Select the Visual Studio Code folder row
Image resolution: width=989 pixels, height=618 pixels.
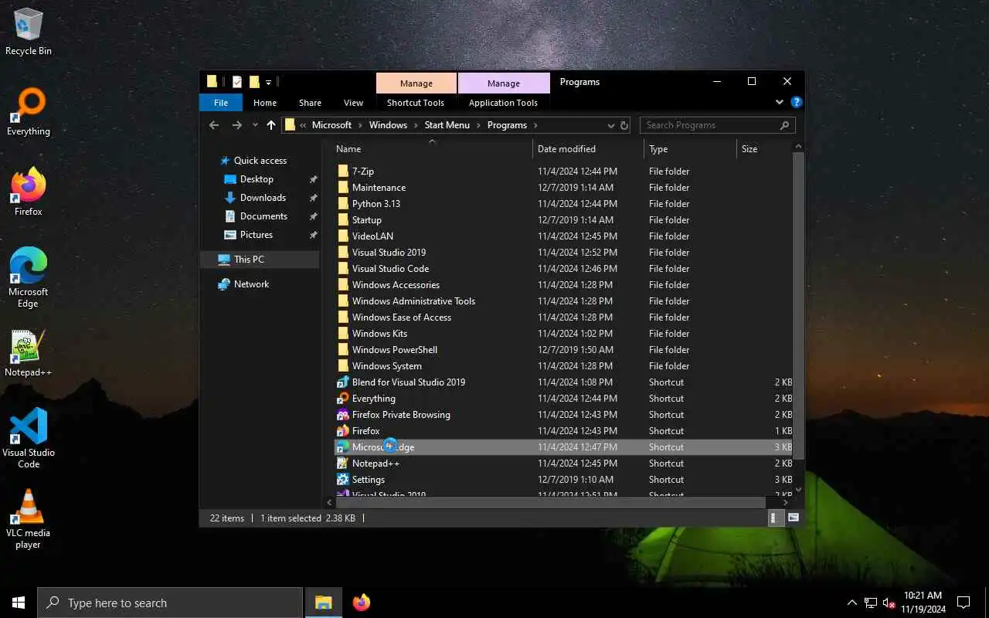click(x=564, y=269)
